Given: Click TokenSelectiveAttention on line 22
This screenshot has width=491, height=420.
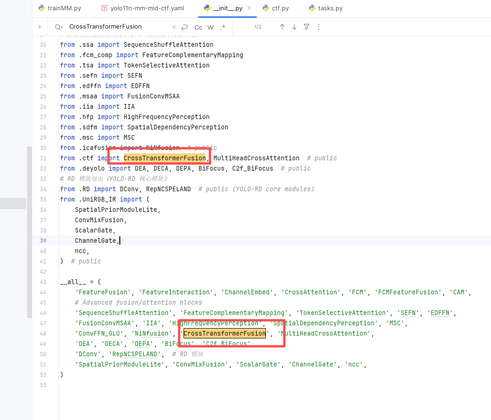Looking at the screenshot, I should tap(167, 66).
